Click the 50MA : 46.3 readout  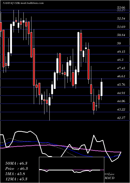pos(16,163)
